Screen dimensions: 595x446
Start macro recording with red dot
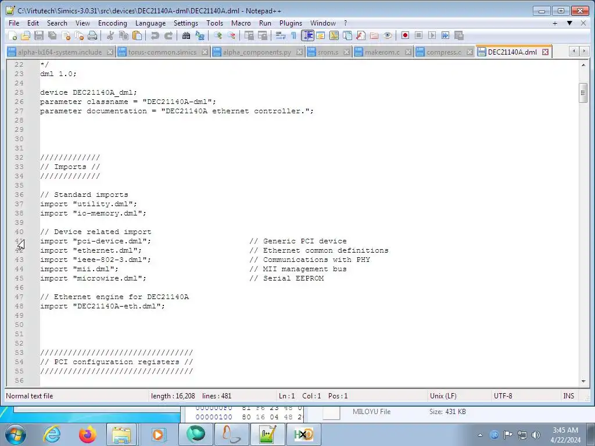(x=405, y=35)
